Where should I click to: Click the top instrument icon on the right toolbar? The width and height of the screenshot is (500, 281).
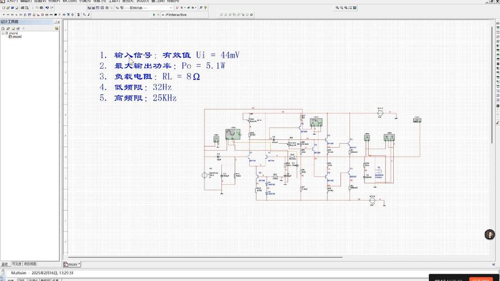(497, 28)
